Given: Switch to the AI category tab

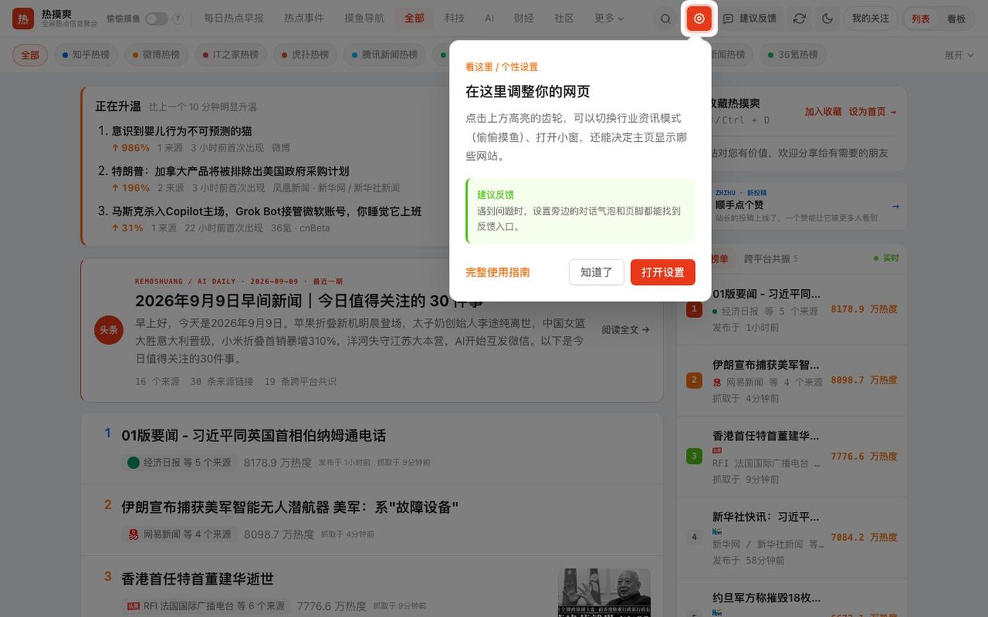Looking at the screenshot, I should click(489, 18).
